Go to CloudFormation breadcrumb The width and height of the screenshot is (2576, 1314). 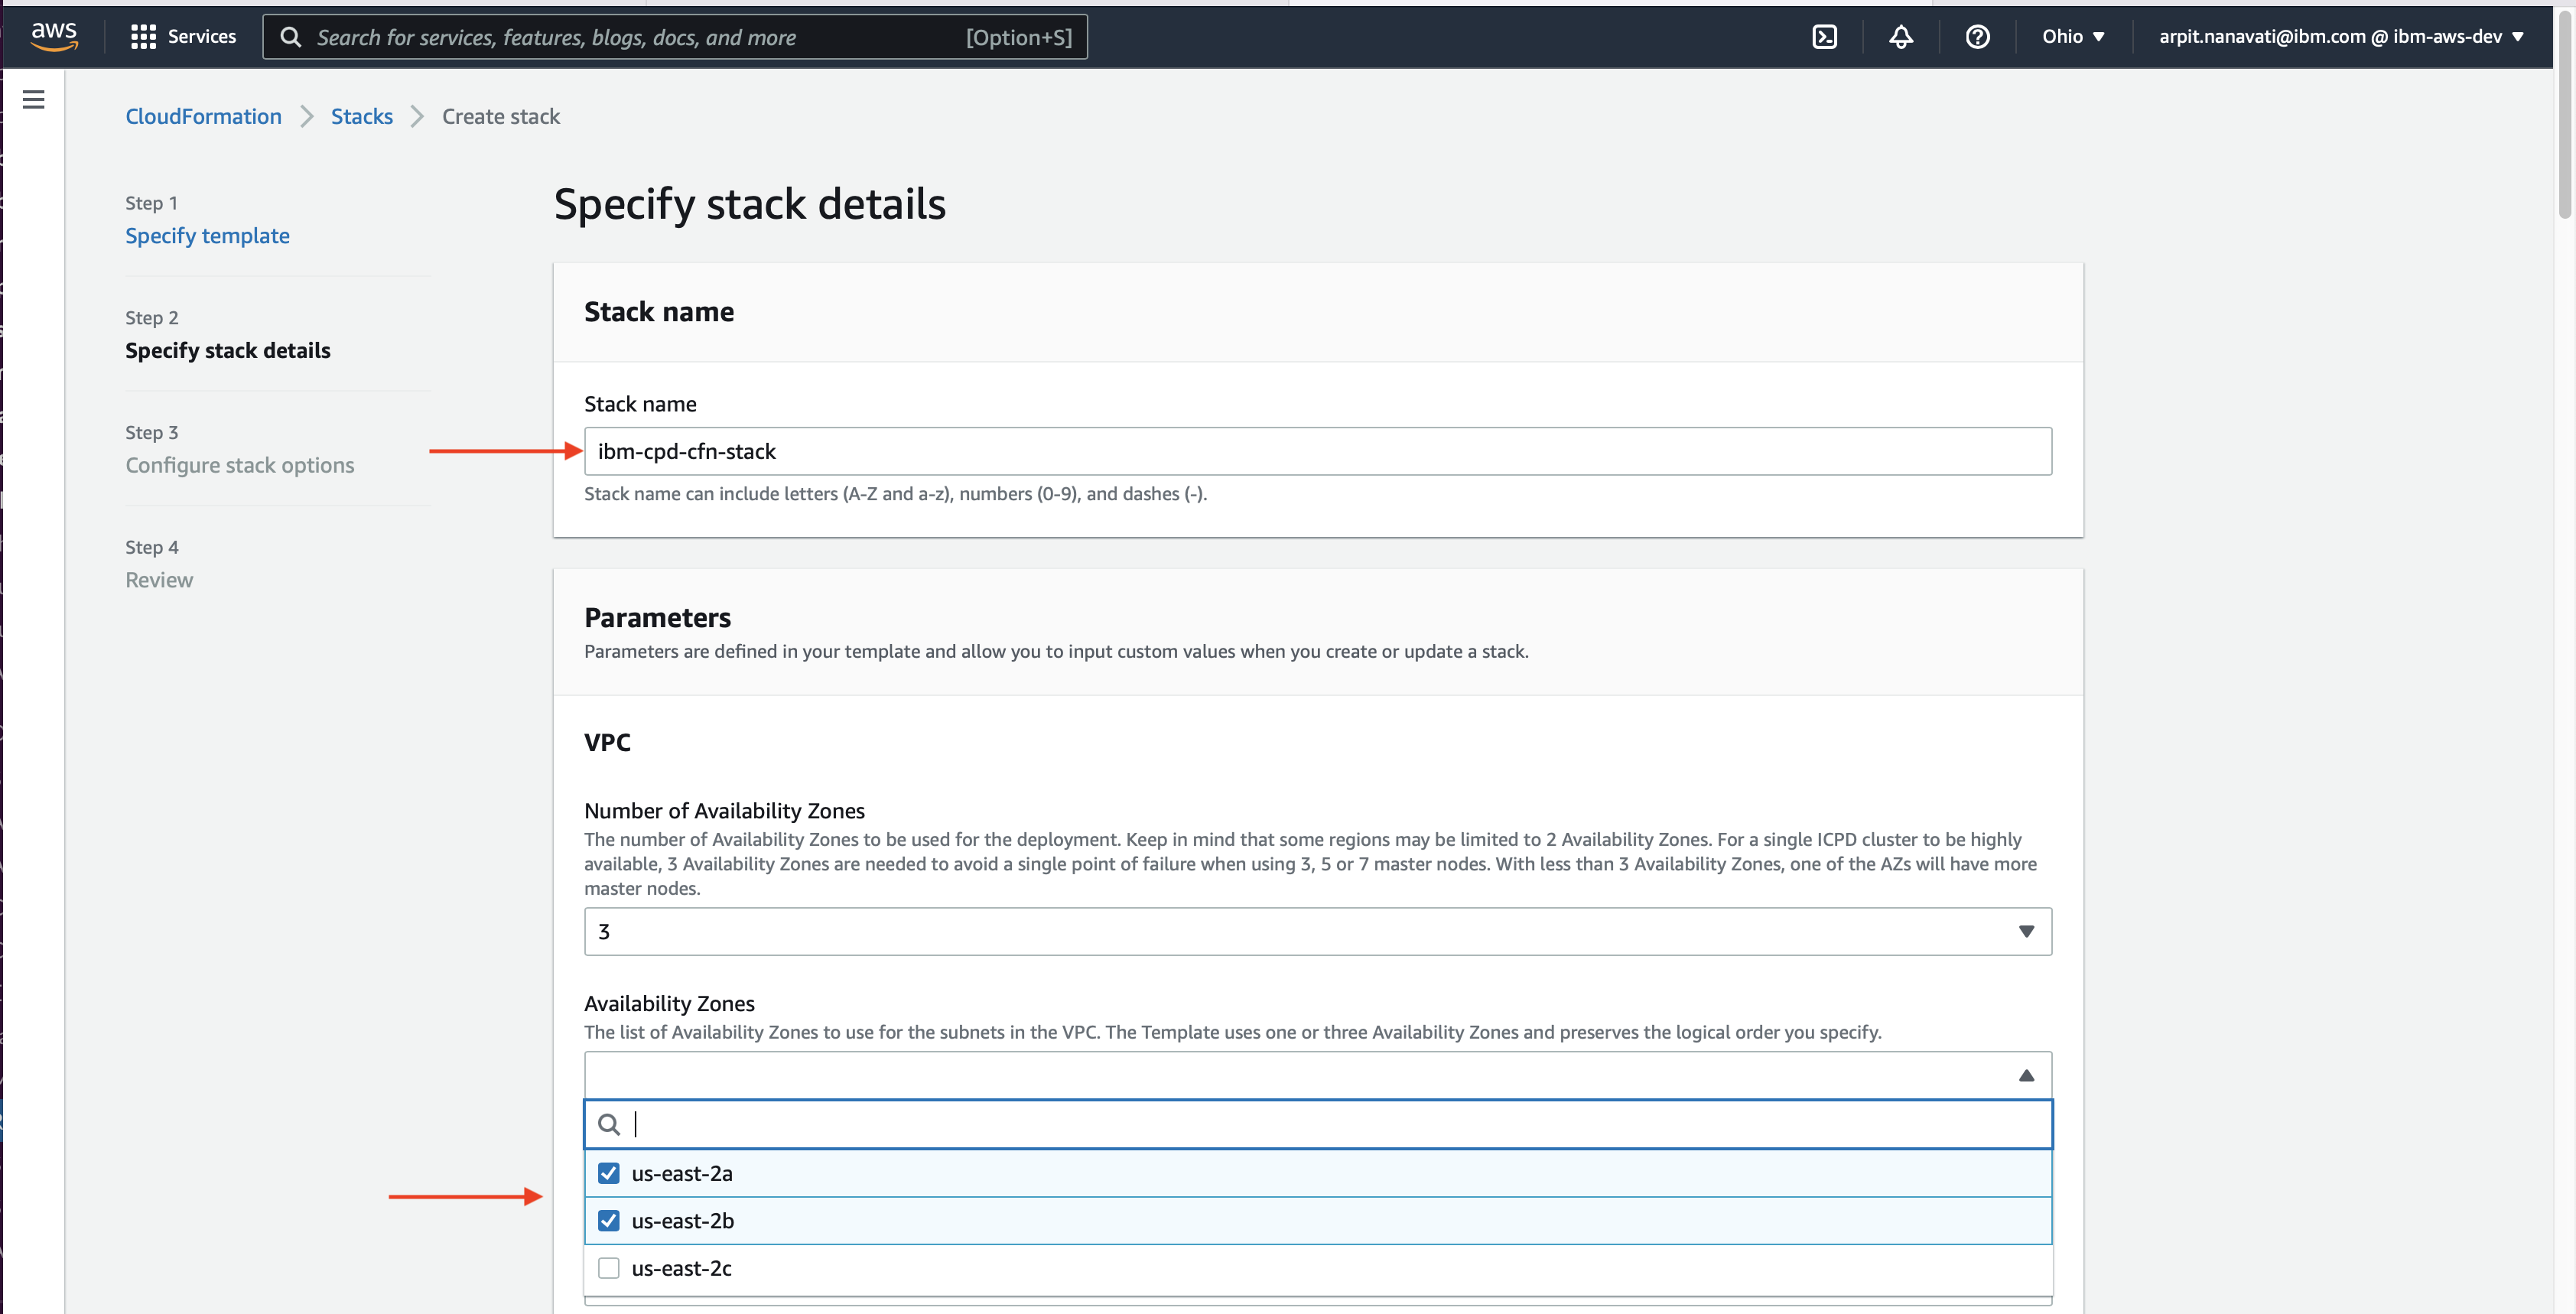tap(203, 116)
